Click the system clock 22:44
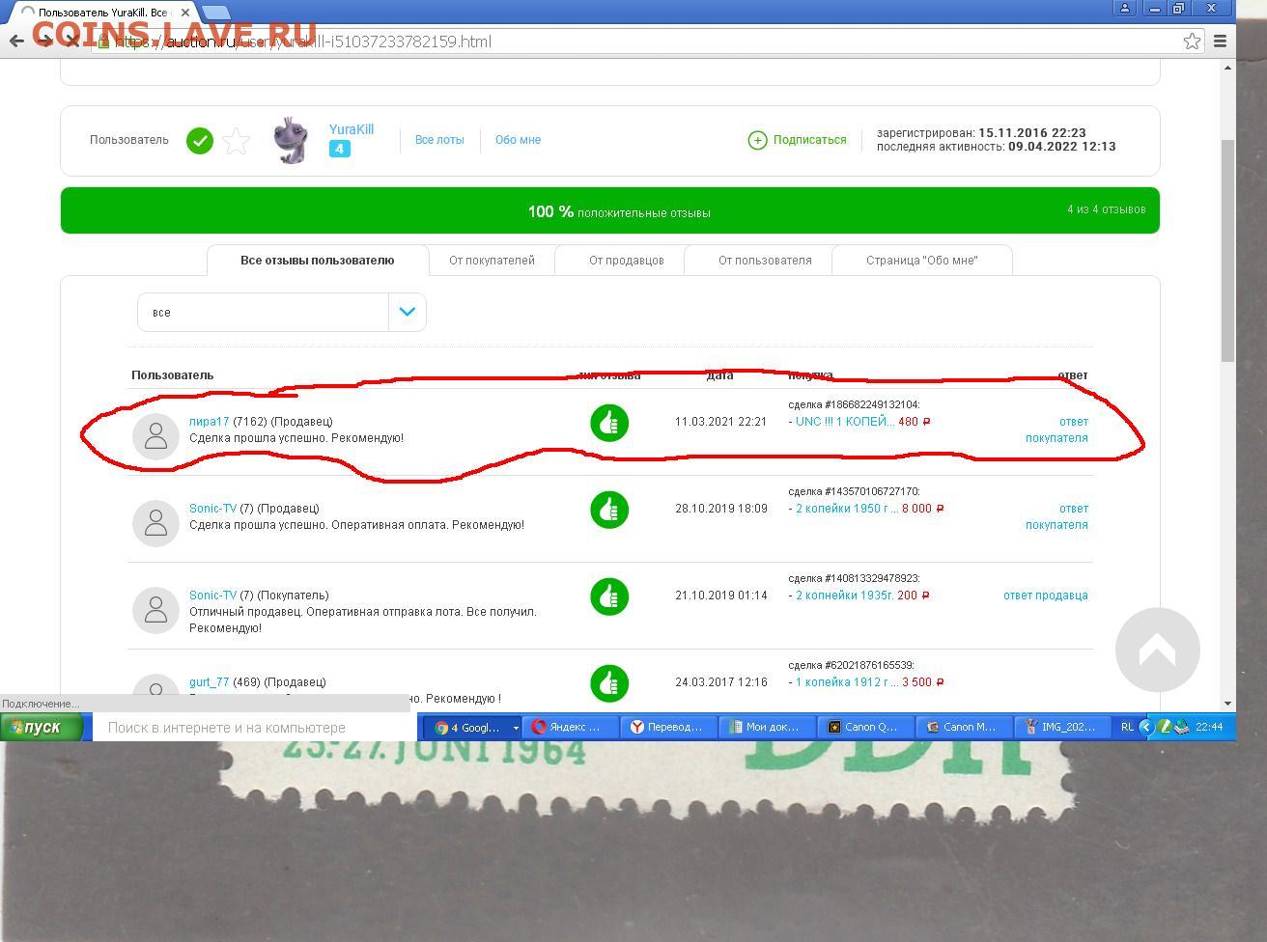 1209,728
